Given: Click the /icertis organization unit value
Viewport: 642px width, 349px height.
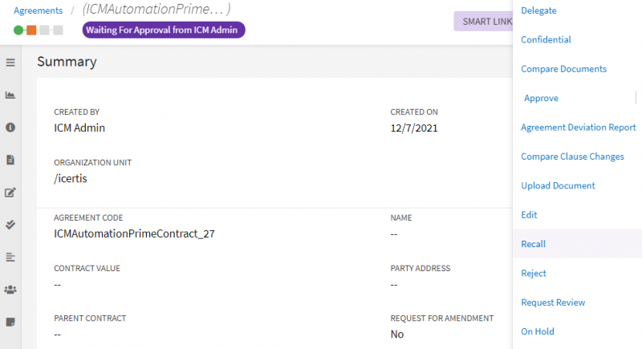Looking at the screenshot, I should point(71,178).
